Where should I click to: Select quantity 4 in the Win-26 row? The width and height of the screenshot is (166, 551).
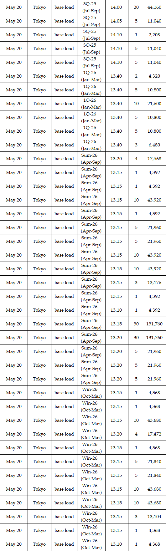tap(136, 434)
